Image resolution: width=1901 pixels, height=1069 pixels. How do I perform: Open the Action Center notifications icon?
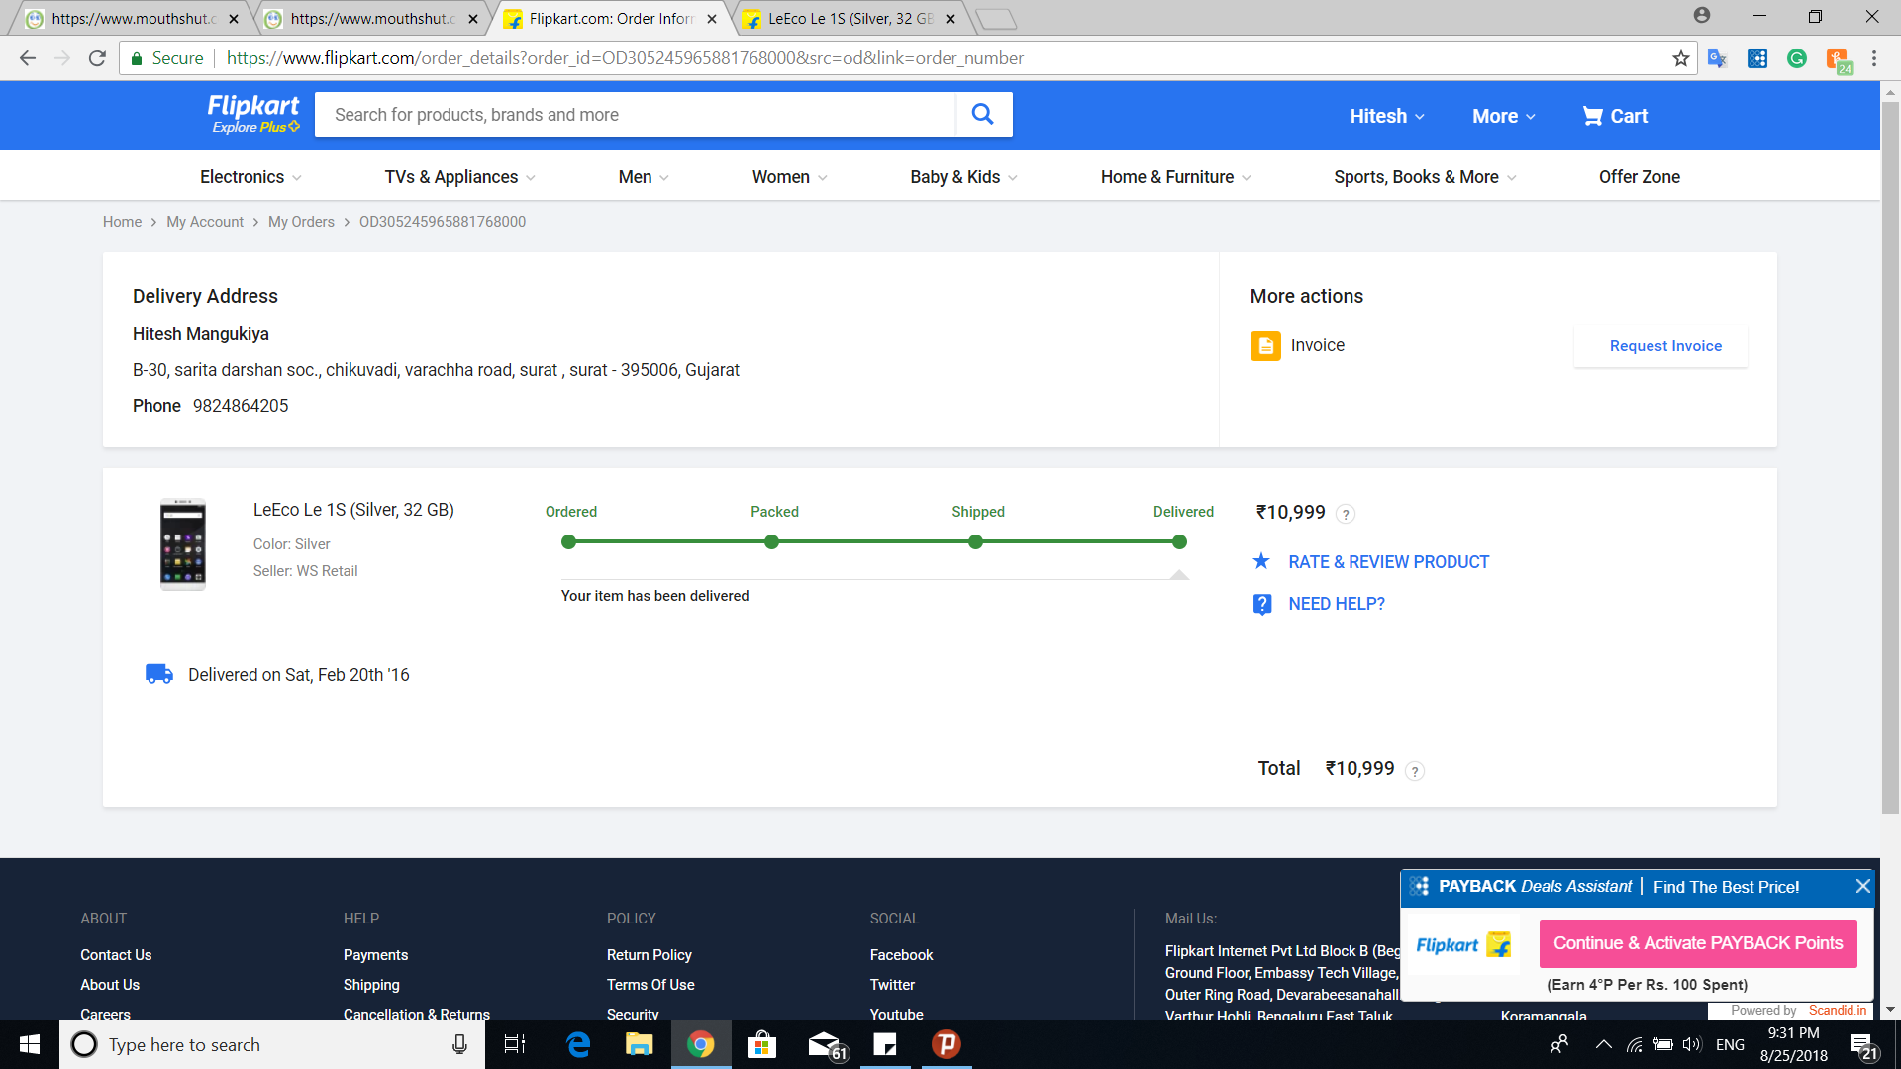pyautogui.click(x=1863, y=1045)
